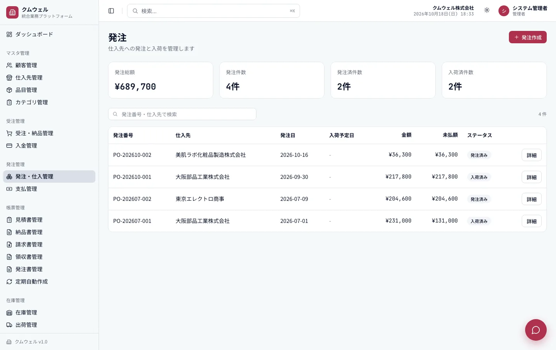556x350 pixels.
Task: Click the 請求書管理 invoice icon
Action: (9, 245)
